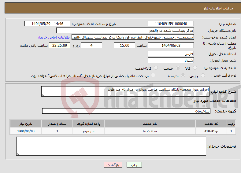
Task: Click the province field فارس
Action: click(171, 53)
